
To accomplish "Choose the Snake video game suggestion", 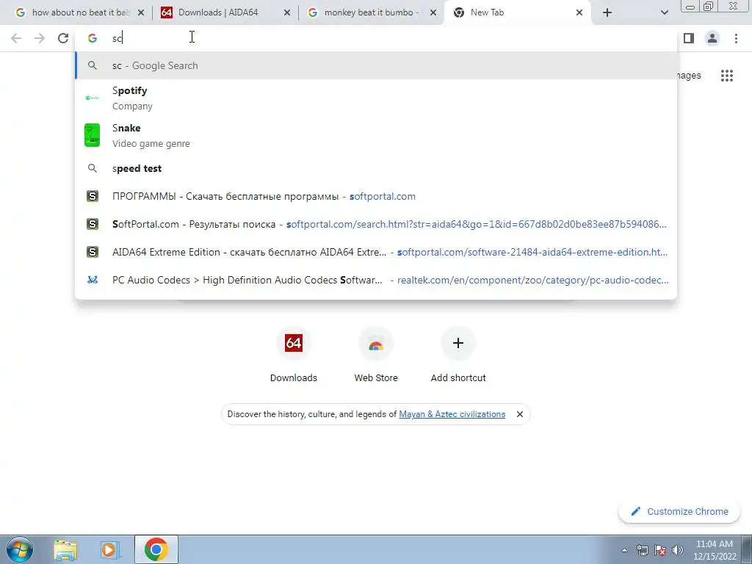I will (376, 136).
